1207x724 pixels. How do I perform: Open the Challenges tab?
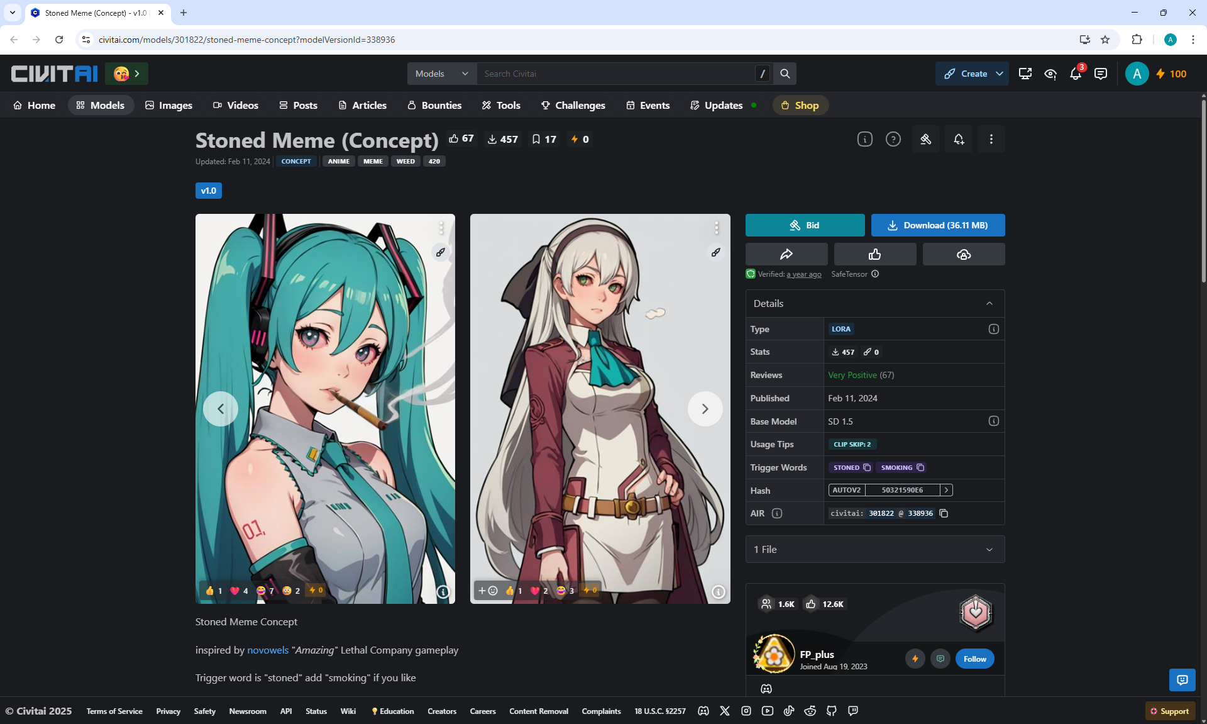573,105
